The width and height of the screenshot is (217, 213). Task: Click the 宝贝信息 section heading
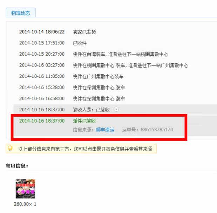pyautogui.click(x=17, y=166)
